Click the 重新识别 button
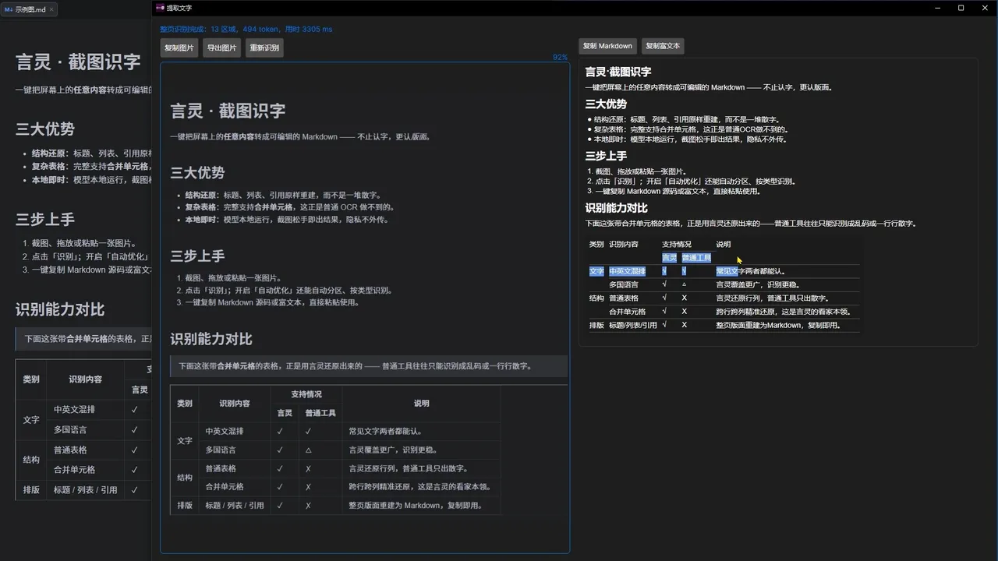Viewport: 998px width, 561px height. click(x=264, y=48)
